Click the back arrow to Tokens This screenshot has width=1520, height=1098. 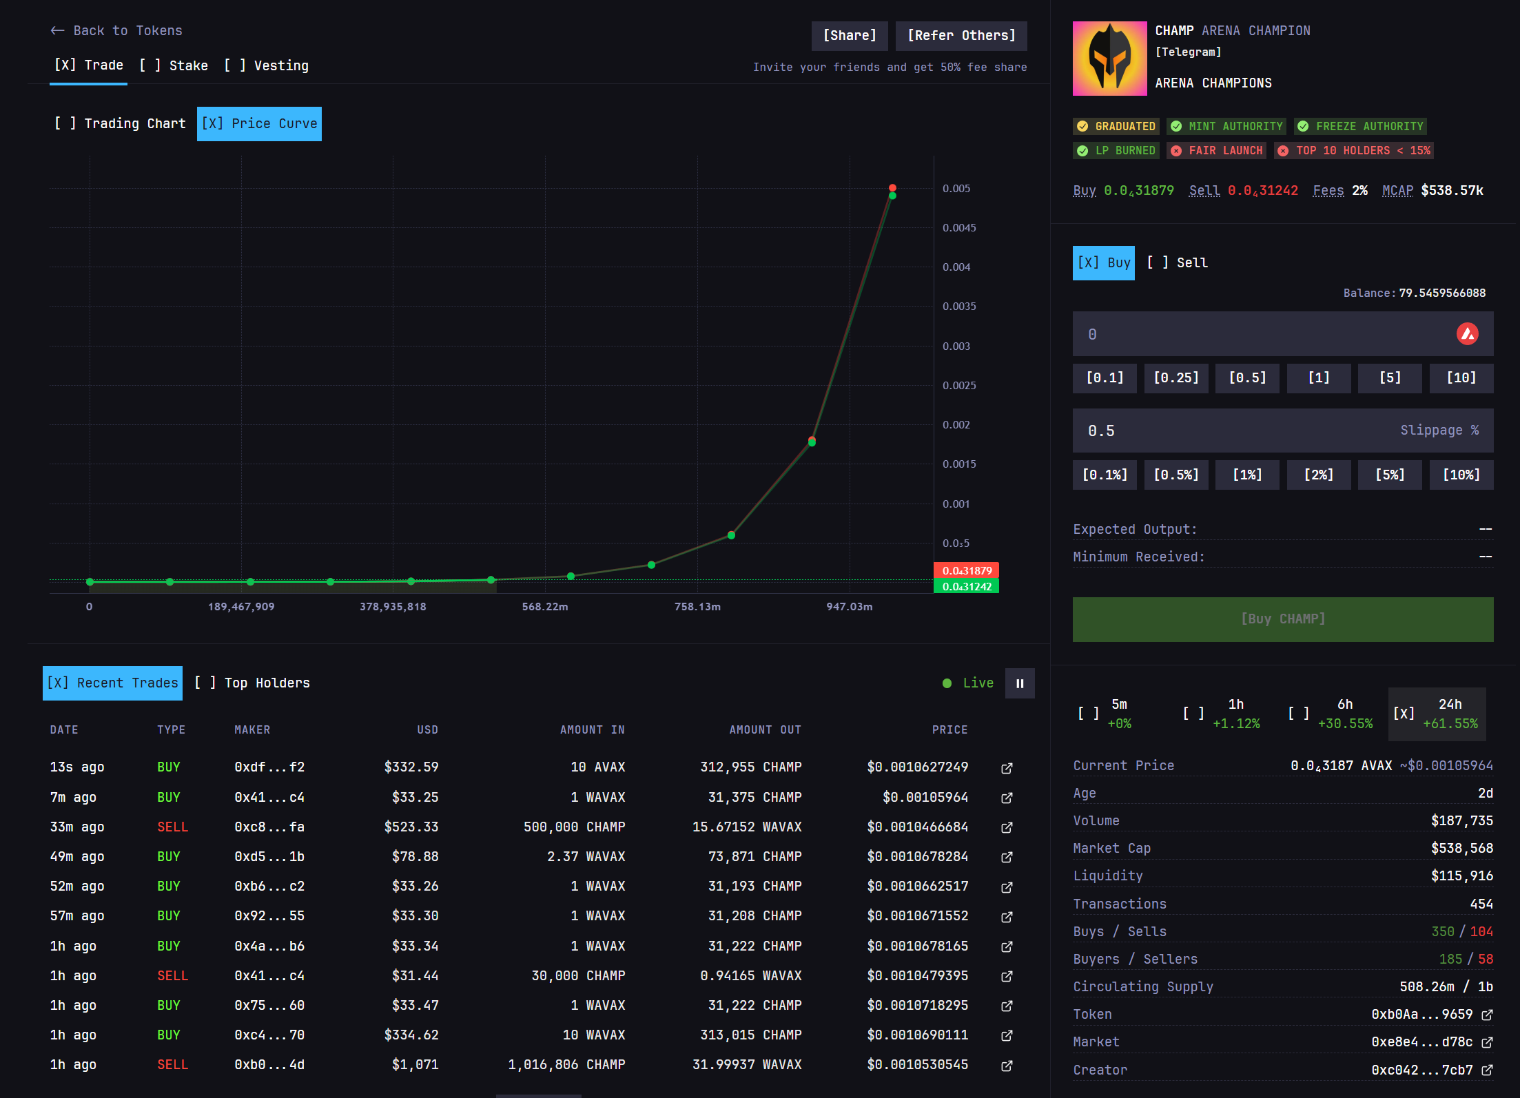(57, 30)
